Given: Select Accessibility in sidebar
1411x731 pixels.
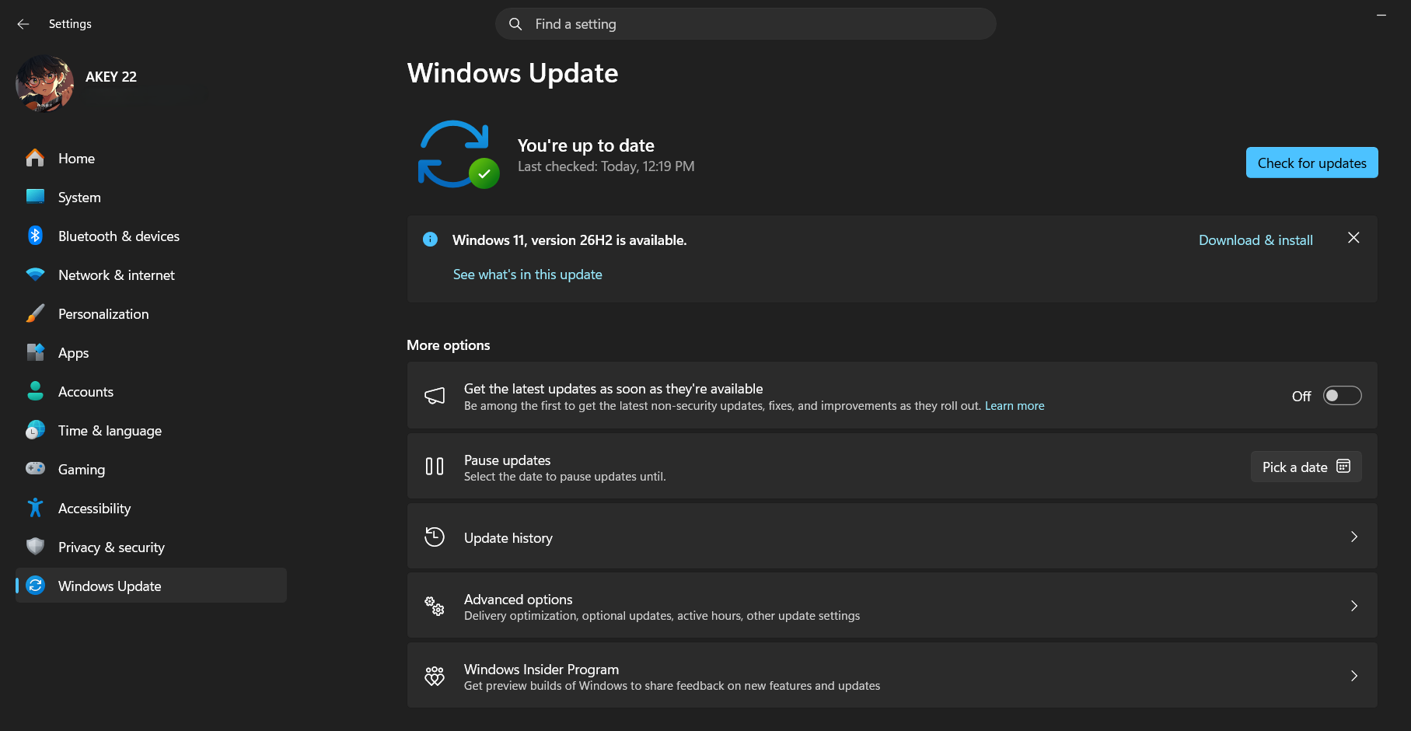Looking at the screenshot, I should 151,508.
